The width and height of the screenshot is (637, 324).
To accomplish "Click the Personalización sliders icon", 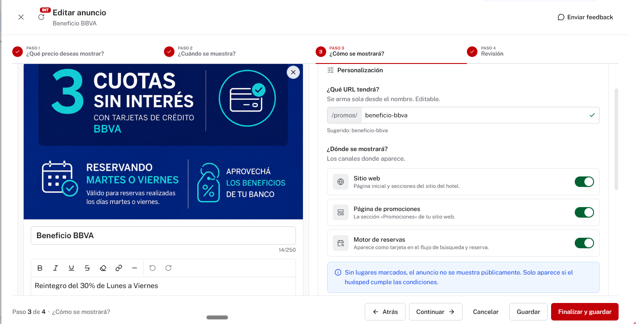I will coord(331,70).
